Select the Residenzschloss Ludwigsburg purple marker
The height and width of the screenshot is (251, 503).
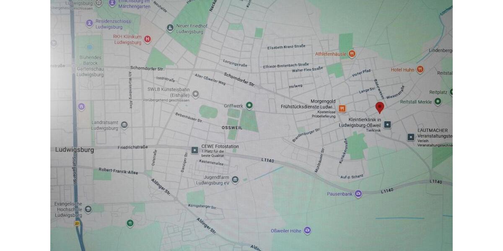point(89,23)
